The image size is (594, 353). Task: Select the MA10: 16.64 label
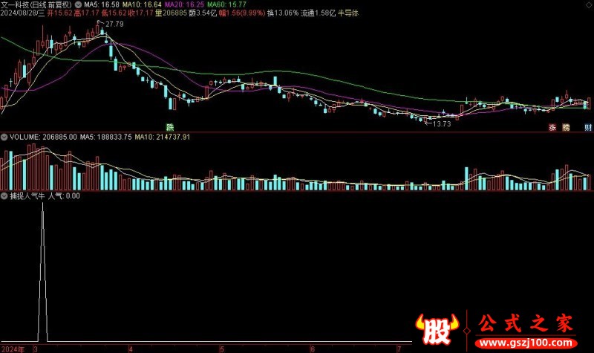click(x=142, y=4)
